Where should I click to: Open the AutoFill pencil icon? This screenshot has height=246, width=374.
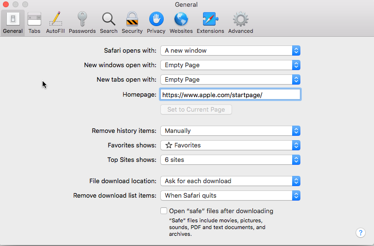click(55, 19)
